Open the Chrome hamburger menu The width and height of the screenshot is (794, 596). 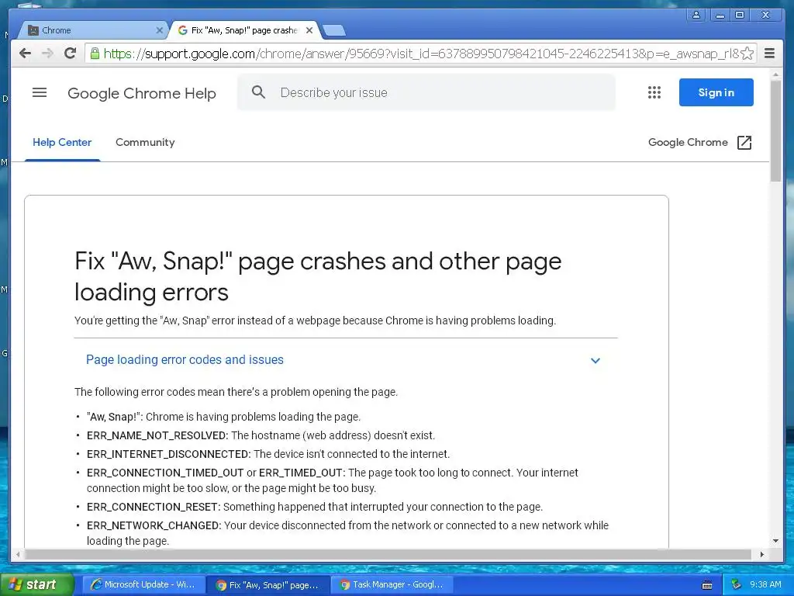pyautogui.click(x=769, y=54)
